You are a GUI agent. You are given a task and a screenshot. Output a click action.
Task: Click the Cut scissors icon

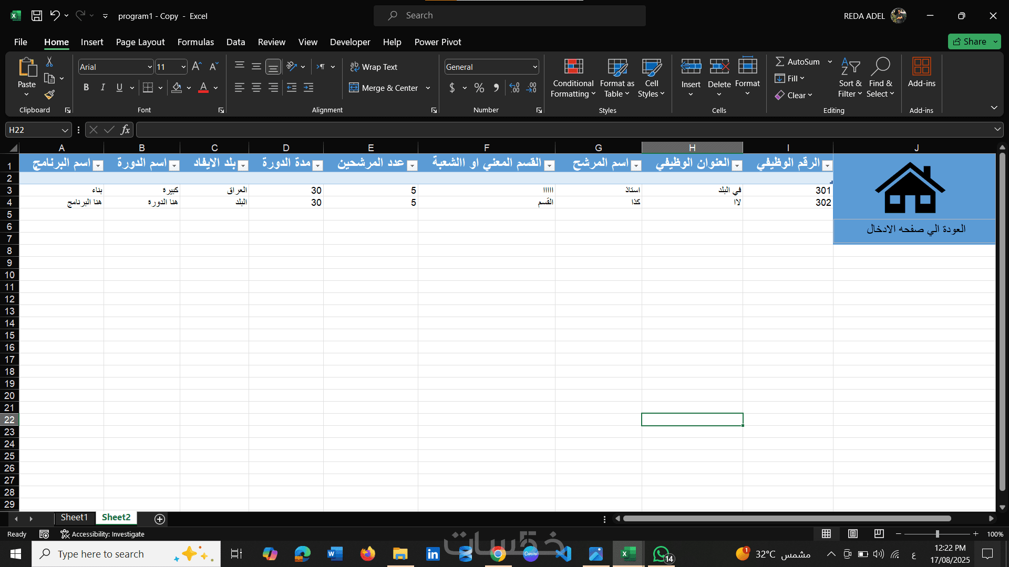point(49,62)
